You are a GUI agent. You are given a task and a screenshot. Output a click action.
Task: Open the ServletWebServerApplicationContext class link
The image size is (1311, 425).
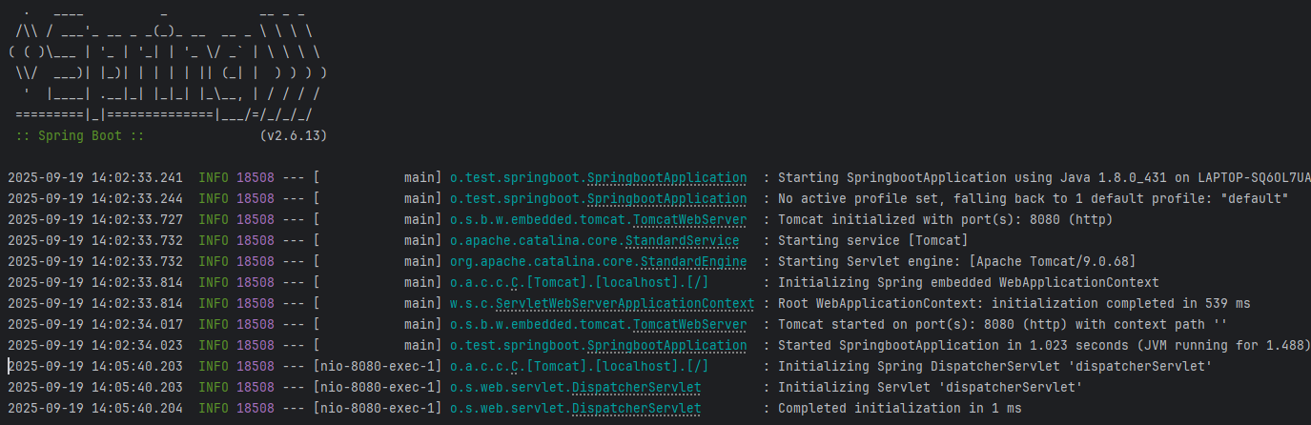click(625, 303)
